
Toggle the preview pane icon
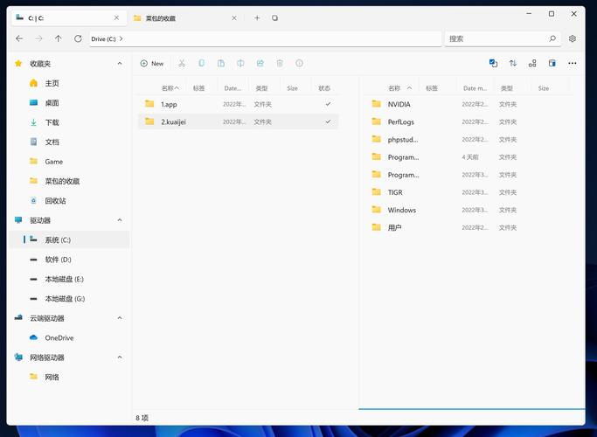coord(552,63)
